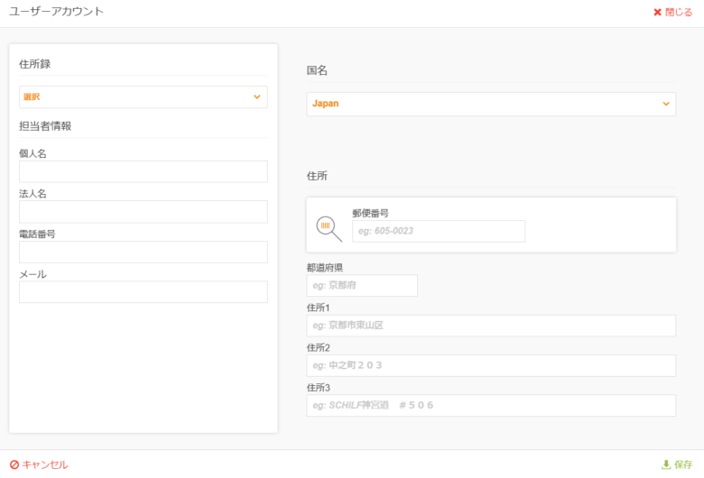The image size is (704, 478).
Task: Focus the 郵便番号 input field
Action: [439, 231]
